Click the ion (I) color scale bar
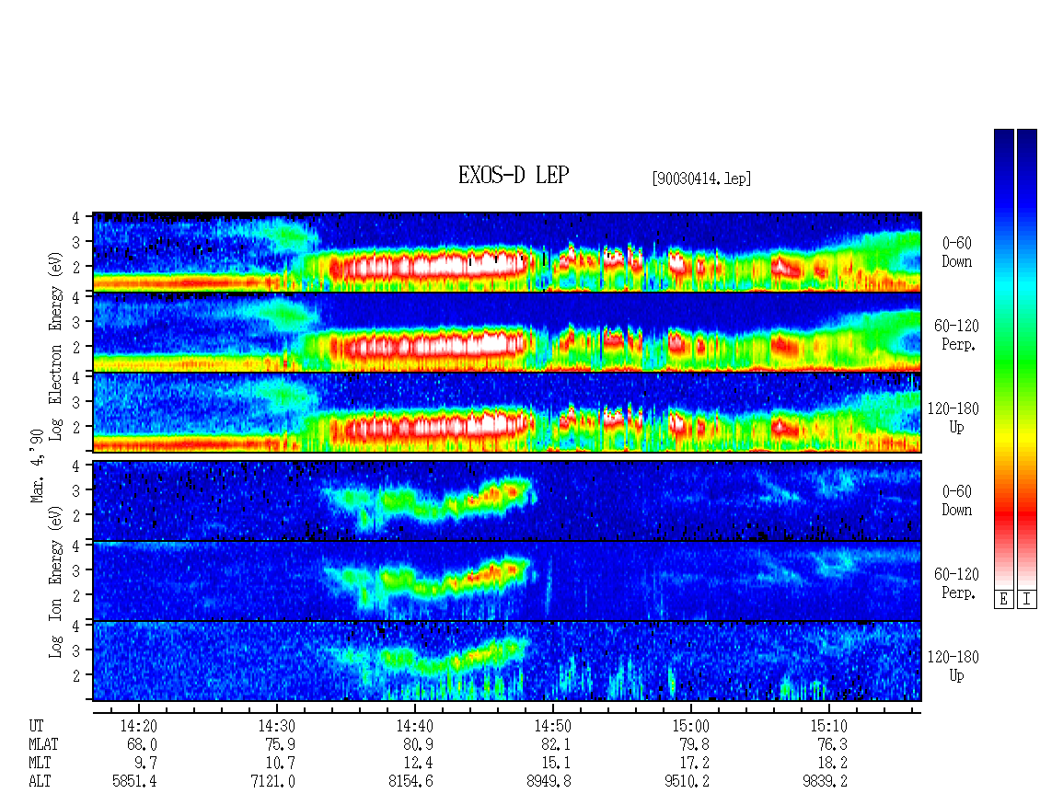This screenshot has height=805, width=1040. pos(1027,359)
